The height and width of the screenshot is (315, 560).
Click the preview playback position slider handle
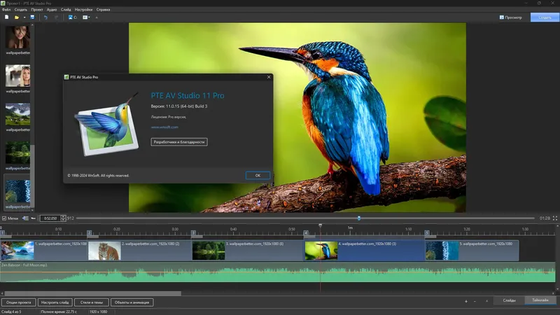tap(359, 218)
